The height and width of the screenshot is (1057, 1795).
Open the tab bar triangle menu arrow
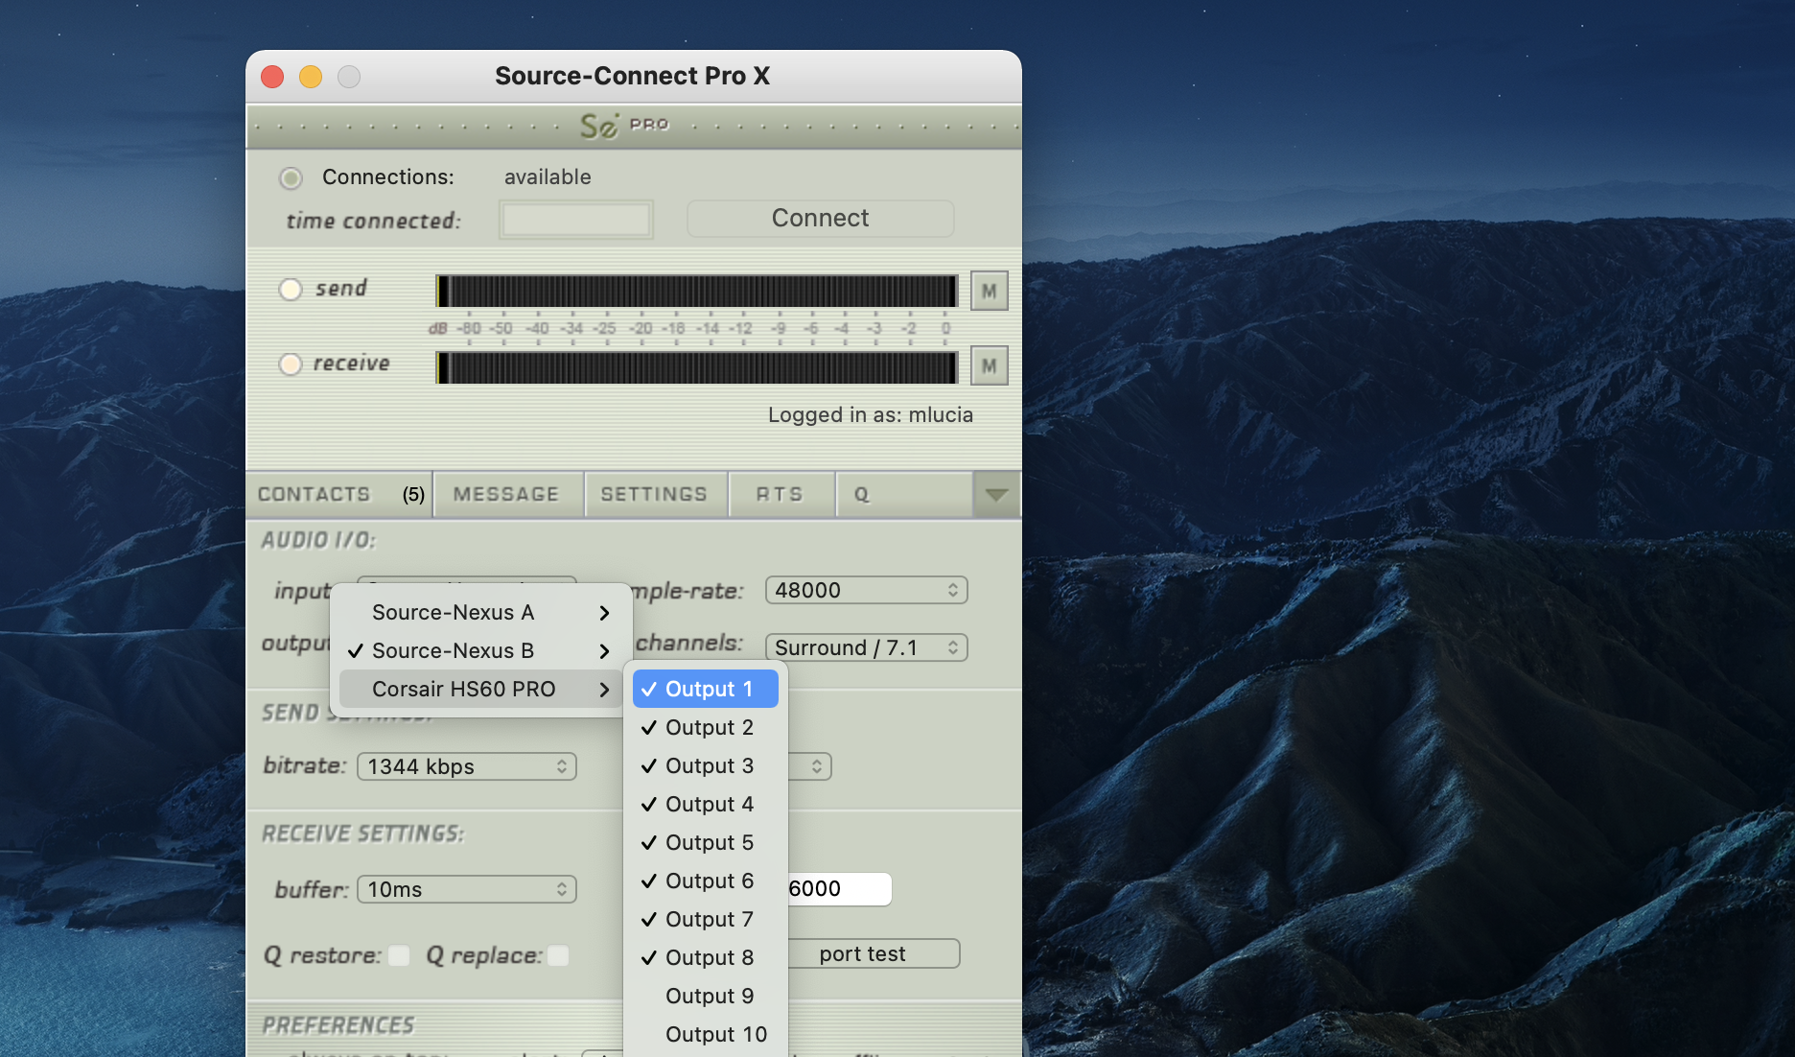[996, 495]
